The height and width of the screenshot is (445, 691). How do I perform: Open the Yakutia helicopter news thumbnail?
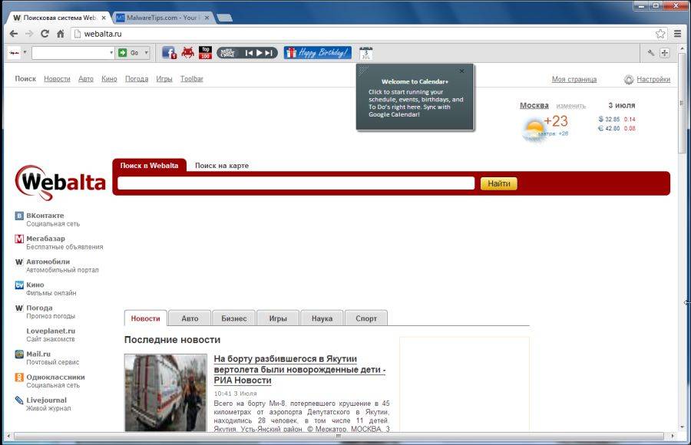(166, 393)
